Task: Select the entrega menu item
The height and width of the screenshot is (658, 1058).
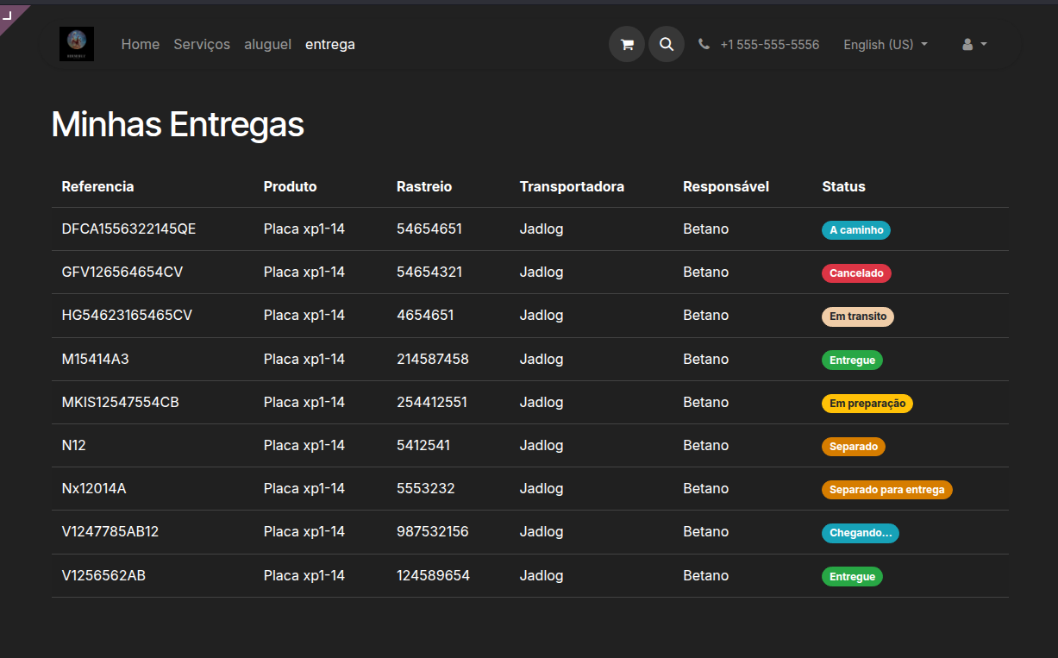Action: pos(330,44)
